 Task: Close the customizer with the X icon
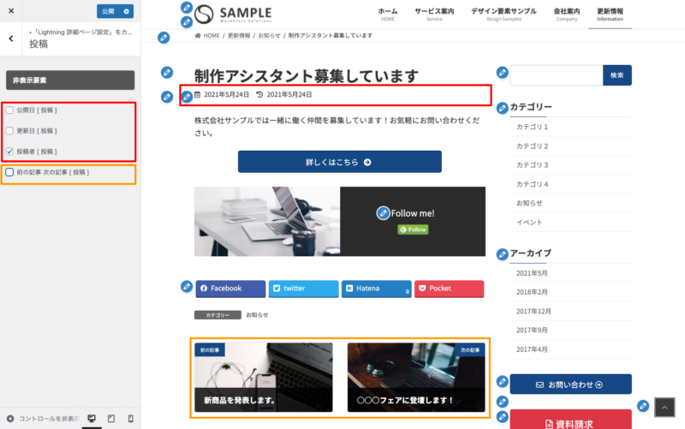tap(11, 11)
